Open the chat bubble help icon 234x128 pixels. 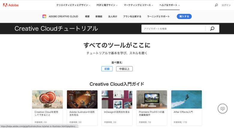pos(223,109)
